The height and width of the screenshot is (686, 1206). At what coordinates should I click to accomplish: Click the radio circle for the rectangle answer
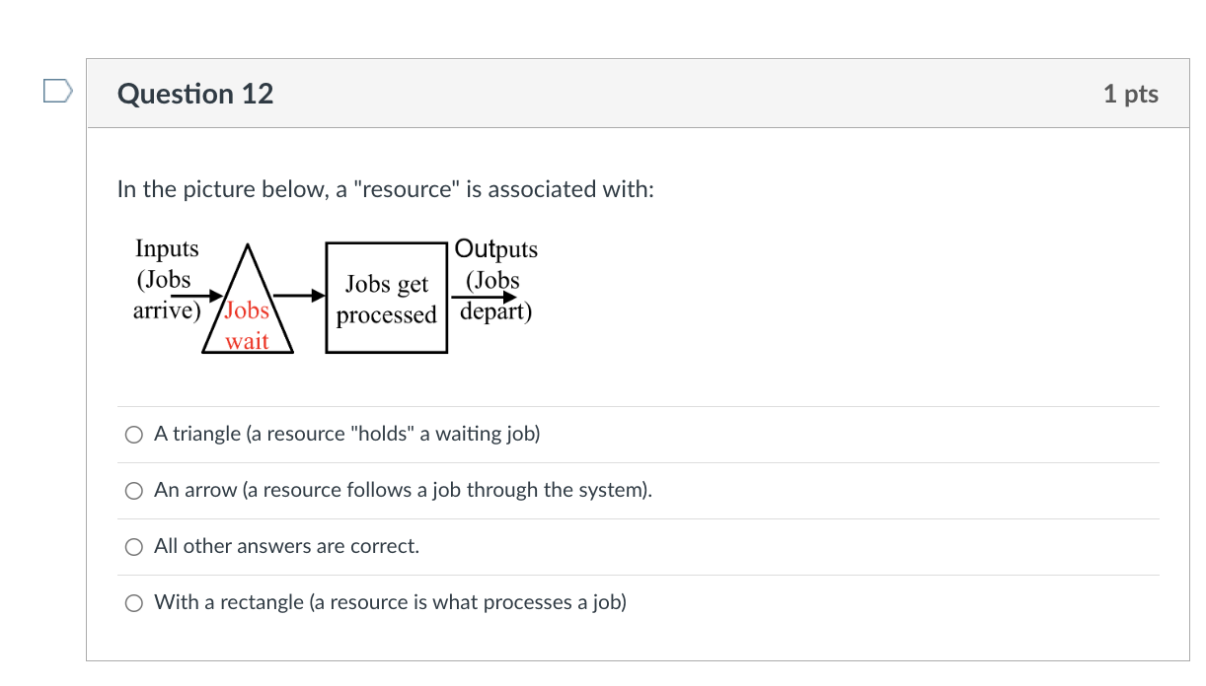click(133, 602)
